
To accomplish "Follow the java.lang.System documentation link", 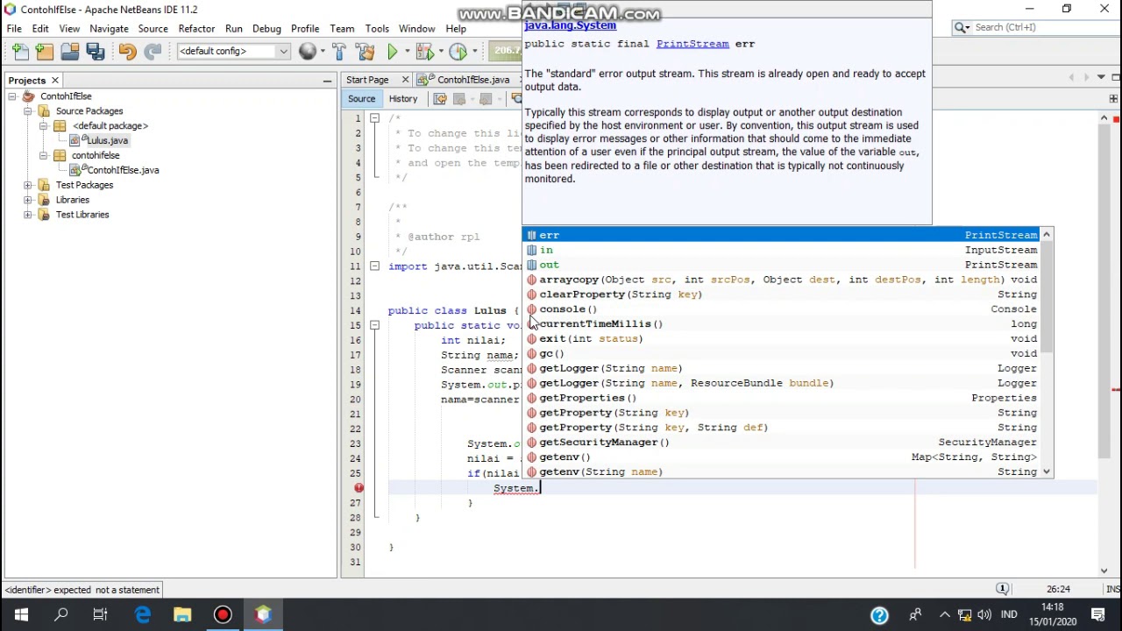I will [x=570, y=25].
